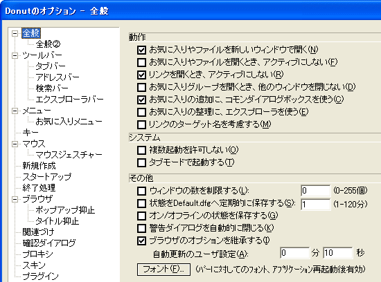Uncheck リンクを開くとき、アクティブにしない(R)

click(141, 75)
